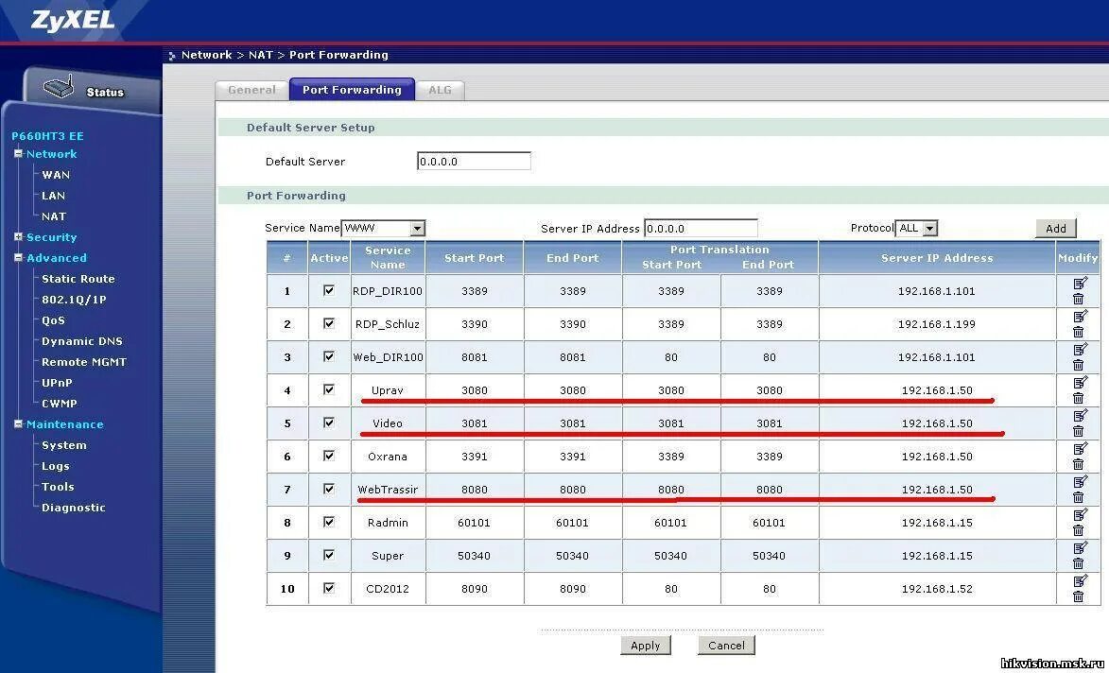Collapse the Network tree section
This screenshot has height=673, width=1109.
[x=18, y=153]
